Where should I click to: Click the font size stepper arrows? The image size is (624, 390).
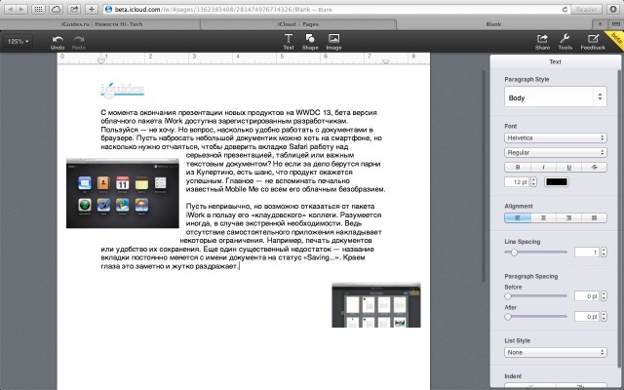533,182
